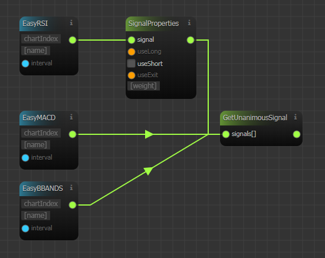Select the EasyRSI green output port
Viewport: 325px width, 258px height.
point(73,40)
